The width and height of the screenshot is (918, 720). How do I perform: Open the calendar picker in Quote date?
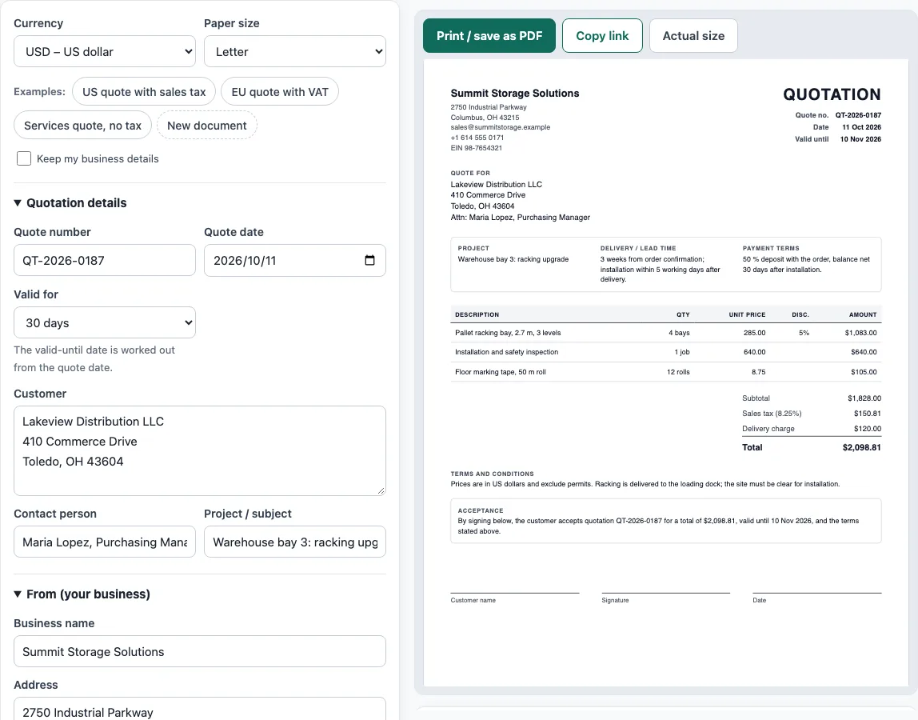(369, 260)
